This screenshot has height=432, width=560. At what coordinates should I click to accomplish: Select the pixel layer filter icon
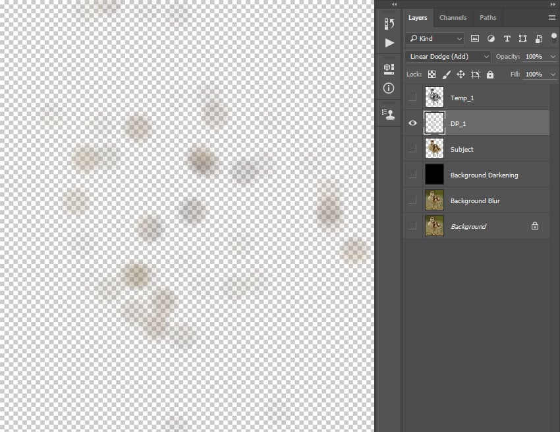click(x=475, y=38)
